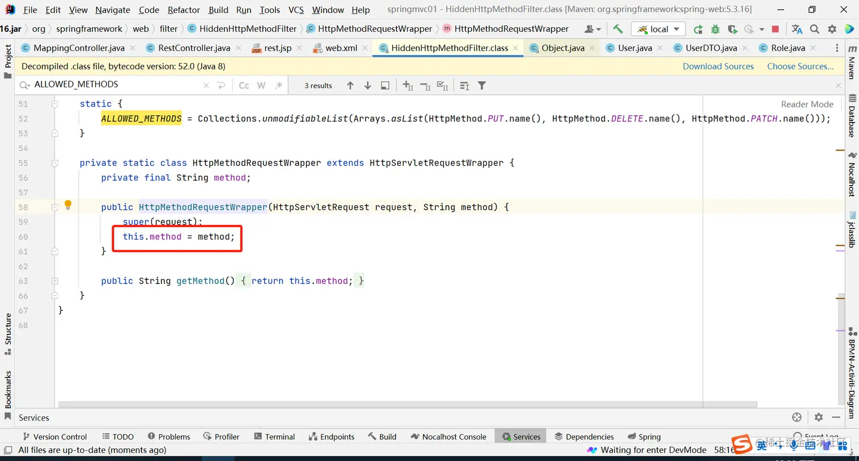Click Choose Sources... link
This screenshot has width=859, height=461.
click(800, 66)
